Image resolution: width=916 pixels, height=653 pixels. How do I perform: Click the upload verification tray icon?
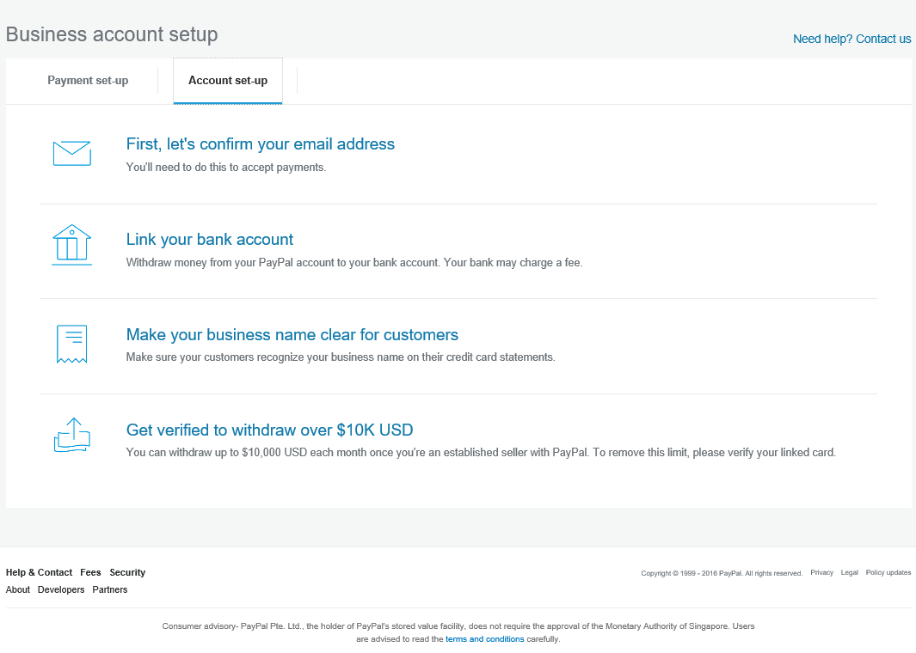coord(71,436)
